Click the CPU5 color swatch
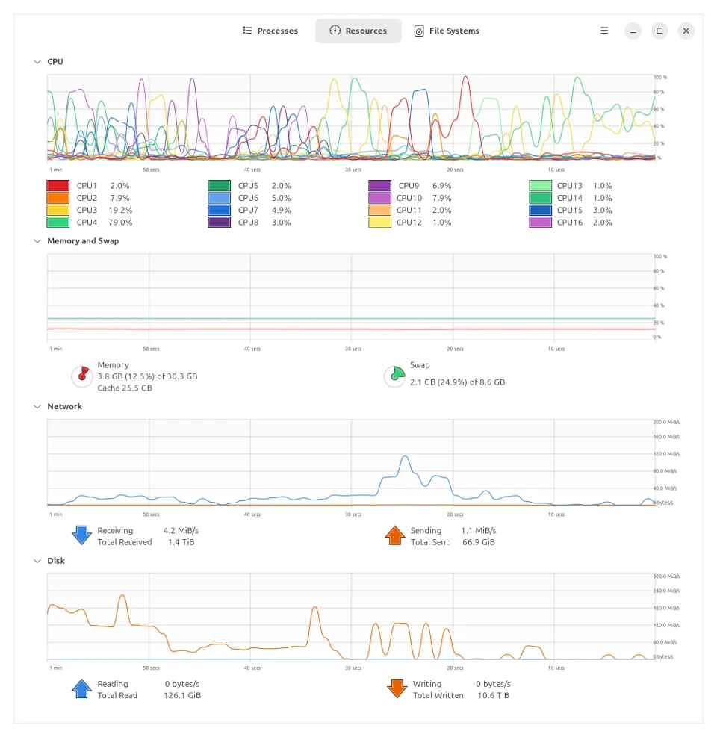The image size is (717, 737). [x=219, y=186]
